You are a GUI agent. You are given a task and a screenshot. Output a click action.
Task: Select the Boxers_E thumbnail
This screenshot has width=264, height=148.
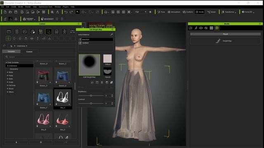[x=63, y=76]
